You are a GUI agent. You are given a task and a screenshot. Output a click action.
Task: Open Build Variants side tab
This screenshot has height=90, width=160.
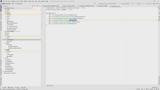(1, 71)
